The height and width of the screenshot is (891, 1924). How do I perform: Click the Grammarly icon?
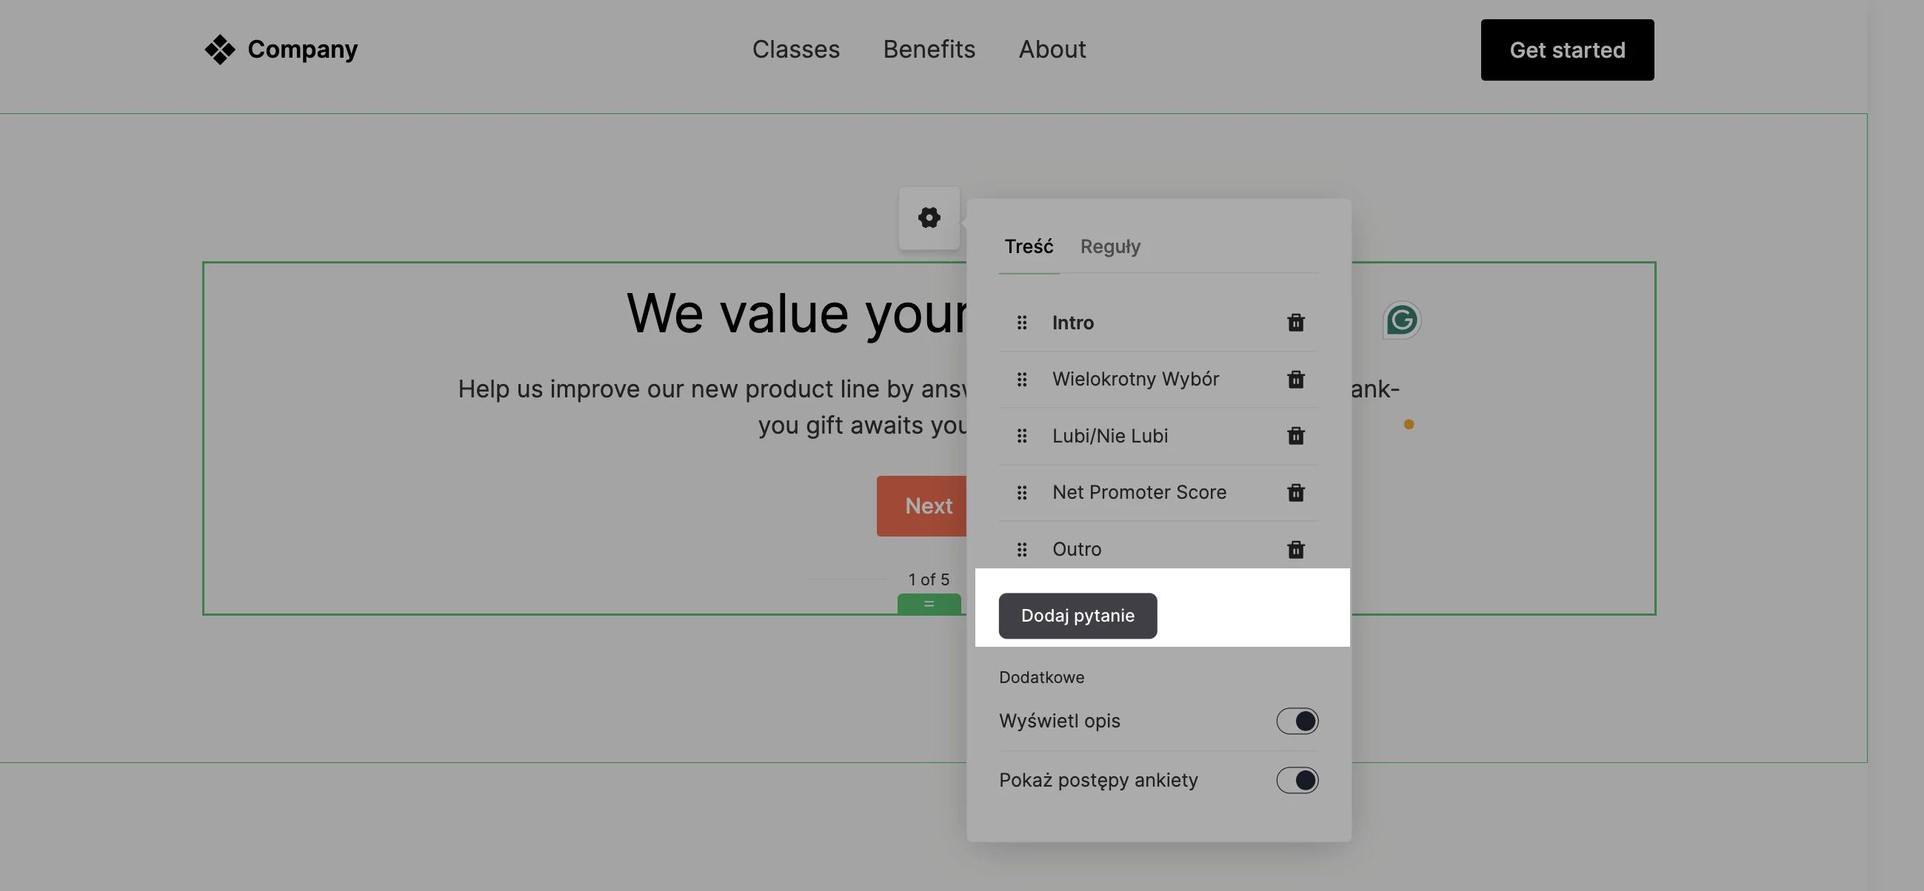[x=1401, y=320]
